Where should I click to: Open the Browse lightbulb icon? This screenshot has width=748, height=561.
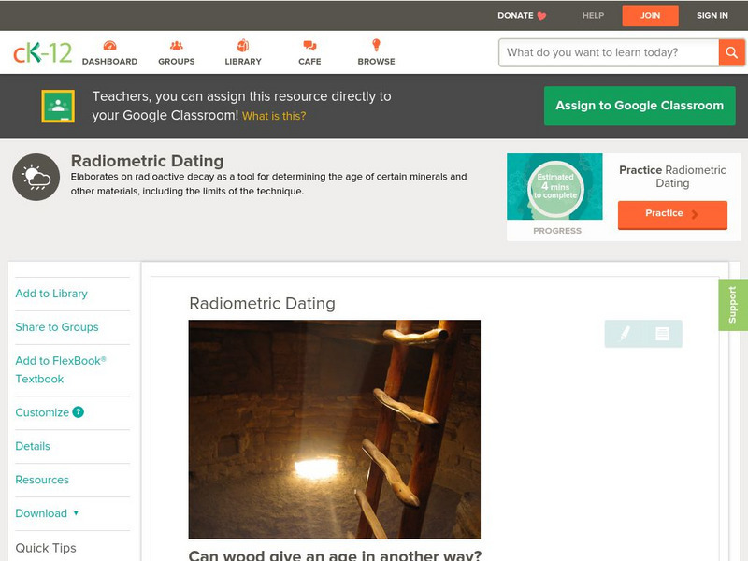pos(376,45)
